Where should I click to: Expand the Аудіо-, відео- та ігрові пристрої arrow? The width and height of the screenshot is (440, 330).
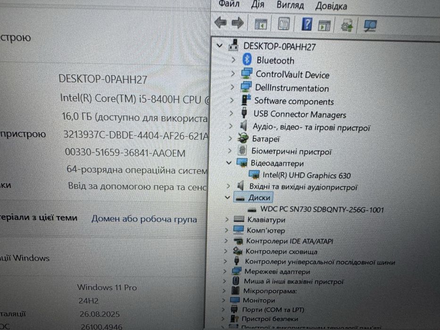click(231, 126)
